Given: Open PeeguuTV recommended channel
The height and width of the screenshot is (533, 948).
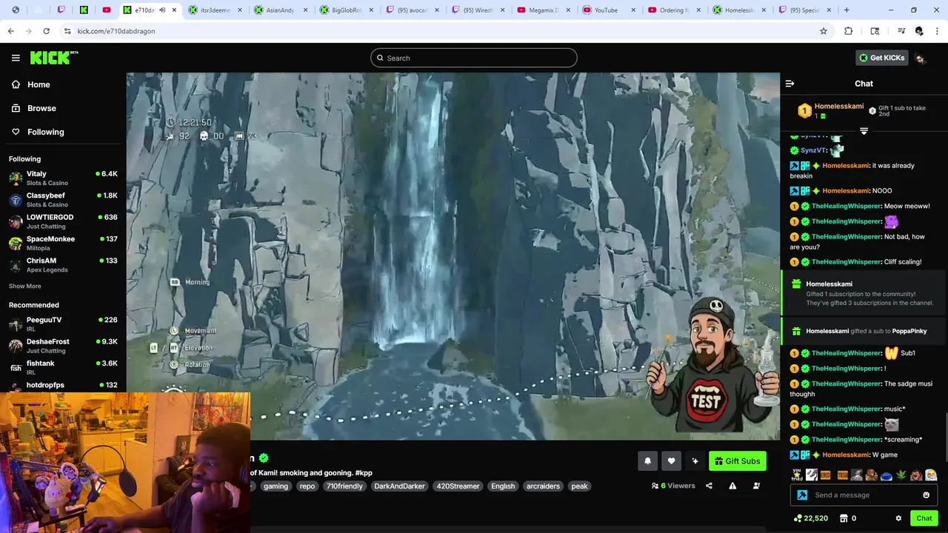Looking at the screenshot, I should 63,324.
